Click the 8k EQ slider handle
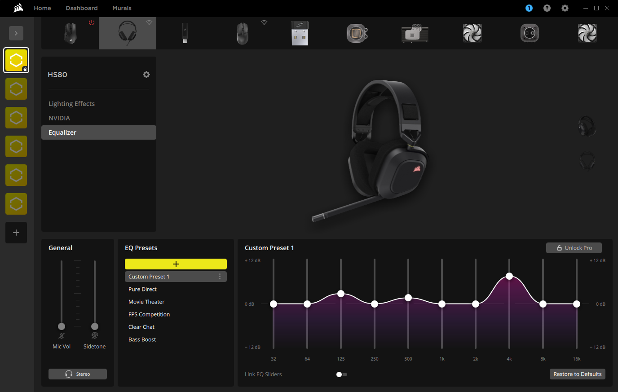This screenshot has height=392, width=618. (x=543, y=304)
